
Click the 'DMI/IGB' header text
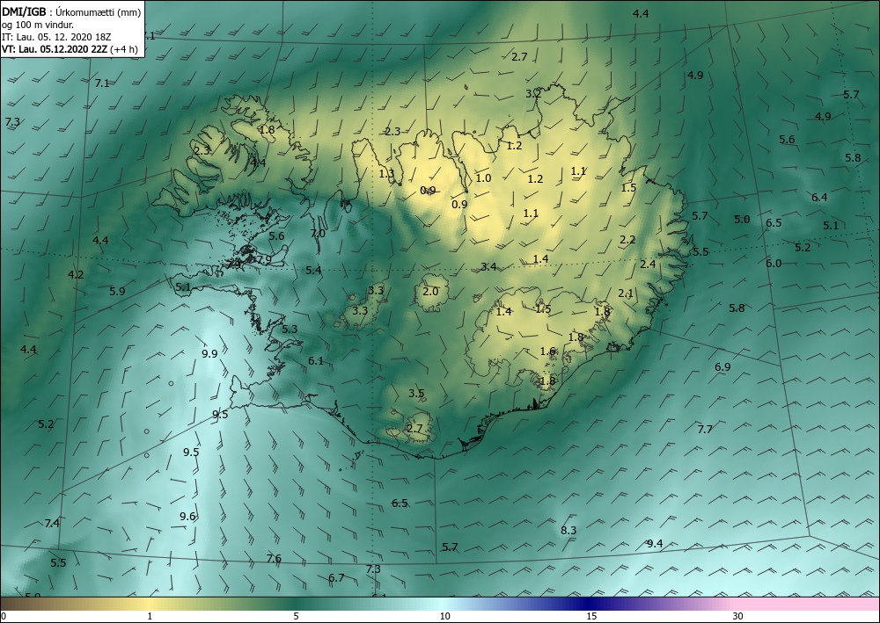(24, 11)
